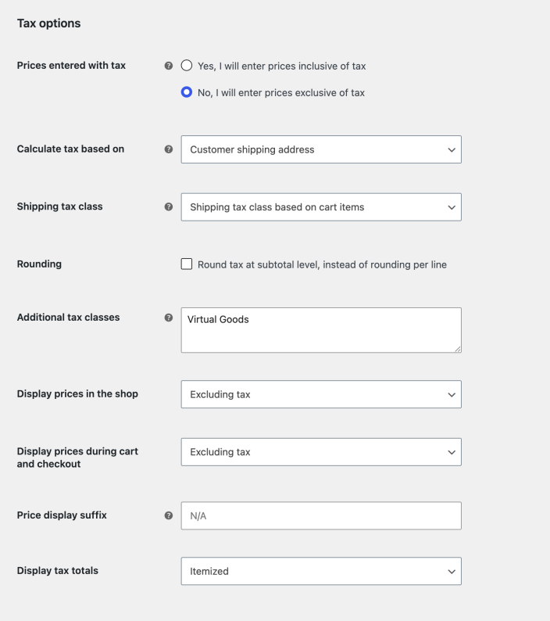Click help icon beside Prices entered with tax
The height and width of the screenshot is (621, 550).
tap(169, 66)
